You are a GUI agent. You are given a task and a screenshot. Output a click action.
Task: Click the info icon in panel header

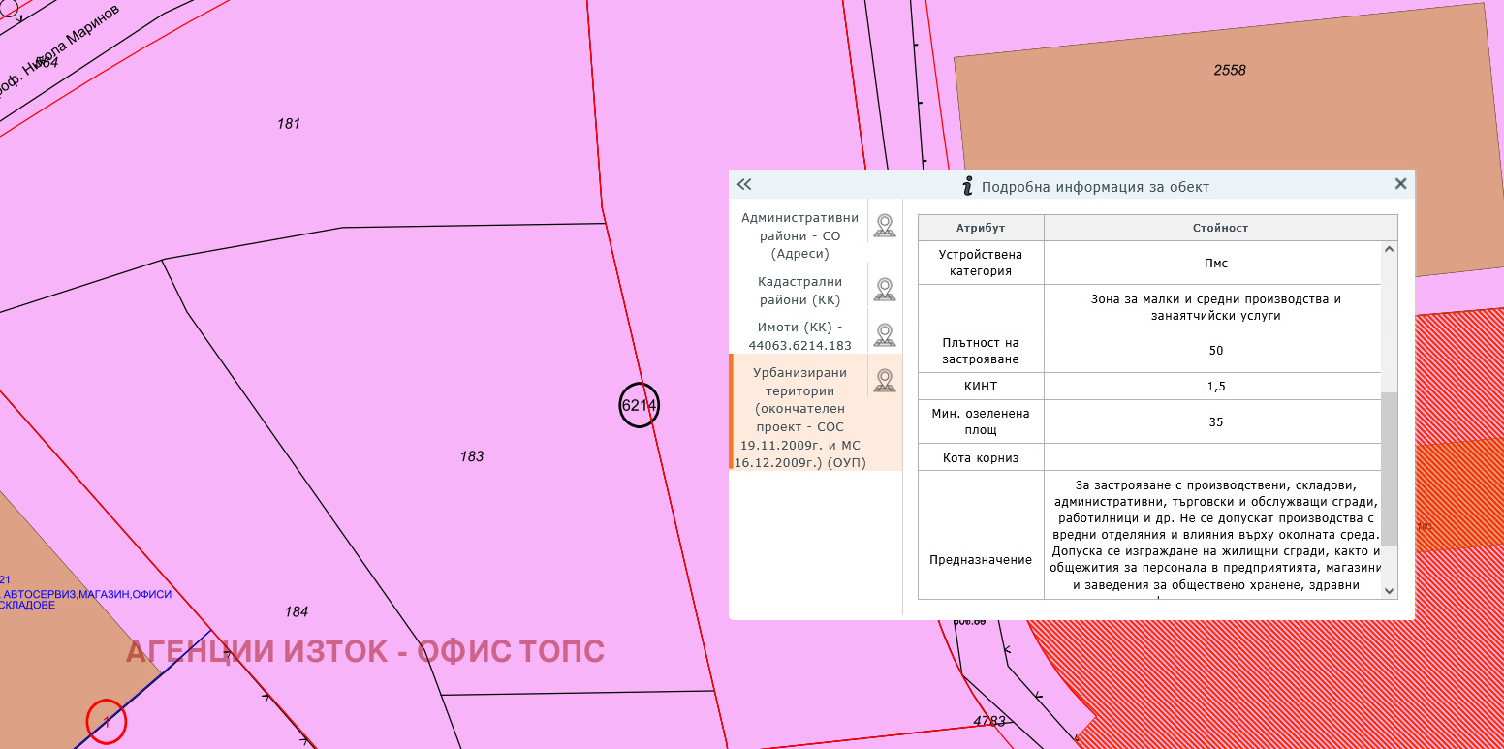[967, 187]
